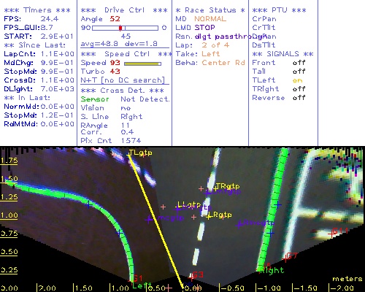Viewport: 365px width, 292px height.
Task: Click the Race Status section header
Action: pos(210,10)
